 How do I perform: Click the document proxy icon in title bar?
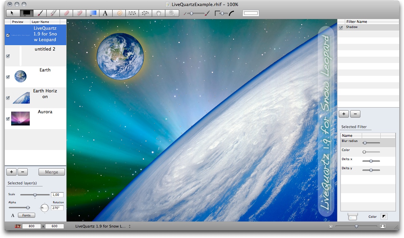tap(168, 4)
